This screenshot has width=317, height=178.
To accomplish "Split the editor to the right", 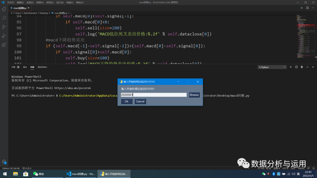I will (307, 8).
